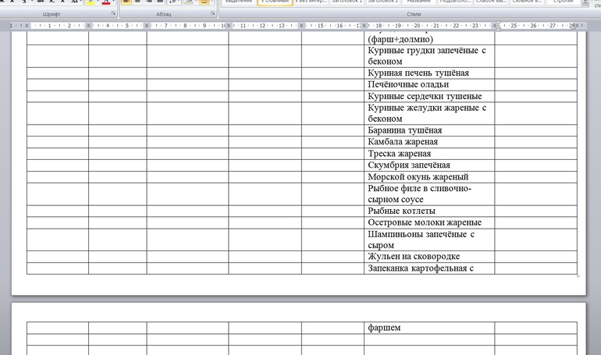601x355 pixels.
Task: Open the Шрифт dialog launcher
Action: coord(113,14)
